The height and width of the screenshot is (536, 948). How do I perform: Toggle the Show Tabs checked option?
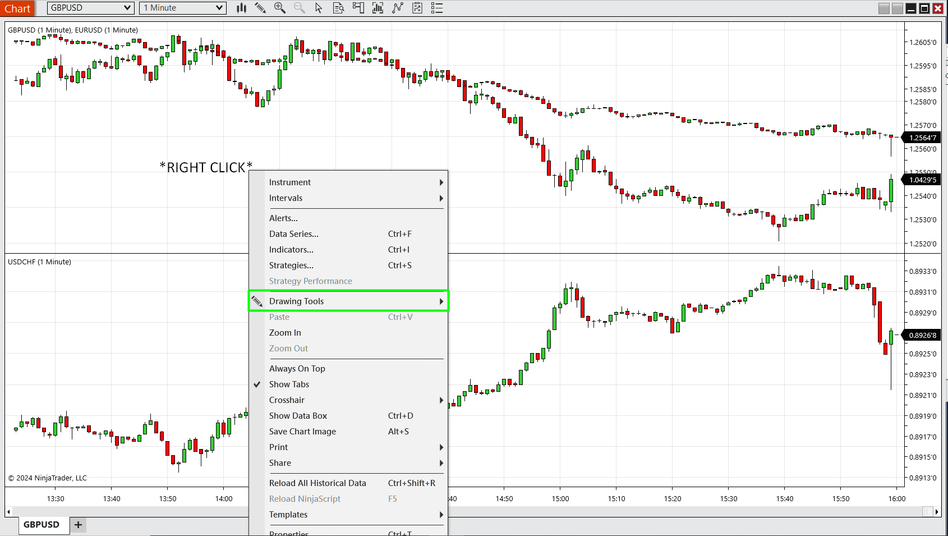coord(289,384)
